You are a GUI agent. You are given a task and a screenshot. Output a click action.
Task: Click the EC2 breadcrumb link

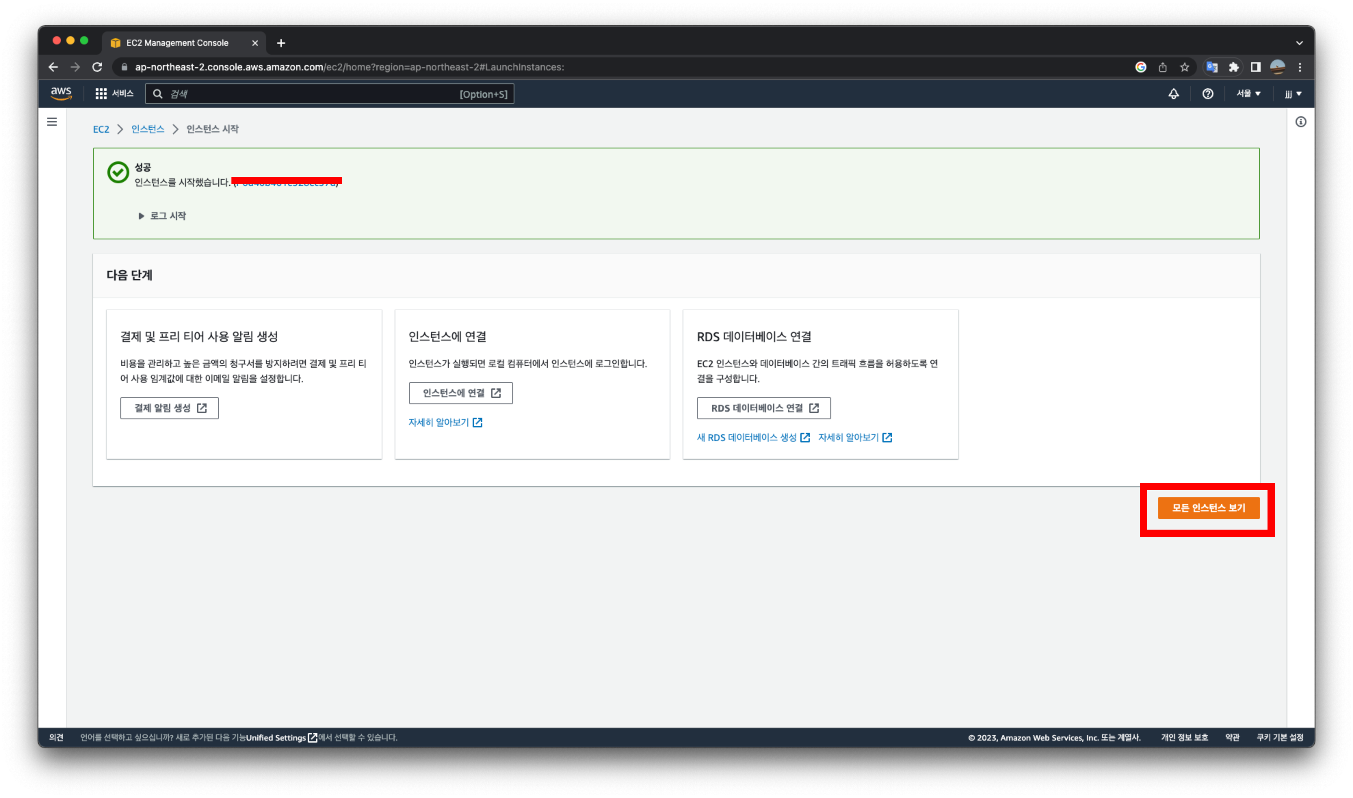(x=101, y=129)
